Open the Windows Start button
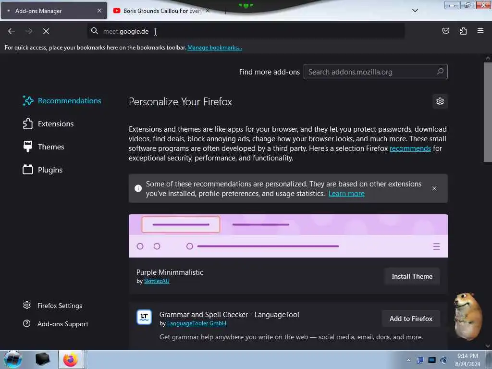Image resolution: width=492 pixels, height=369 pixels. pyautogui.click(x=13, y=359)
